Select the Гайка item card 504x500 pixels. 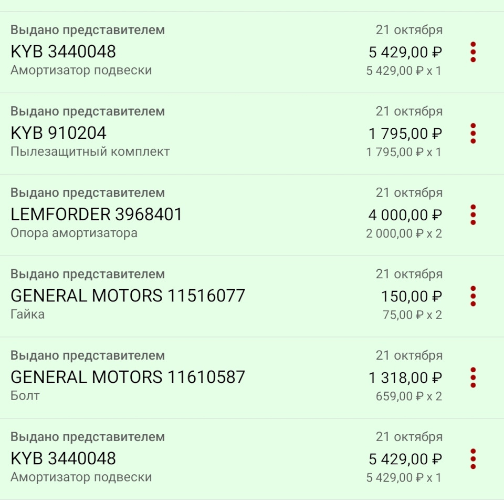click(x=24, y=314)
